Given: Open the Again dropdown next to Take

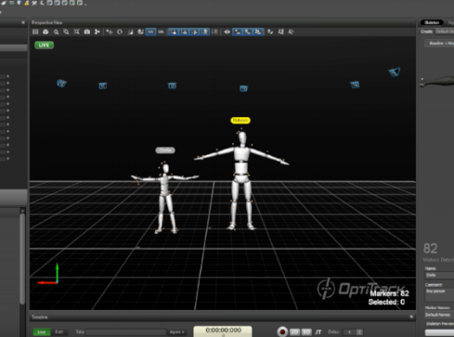Looking at the screenshot, I should 177,331.
